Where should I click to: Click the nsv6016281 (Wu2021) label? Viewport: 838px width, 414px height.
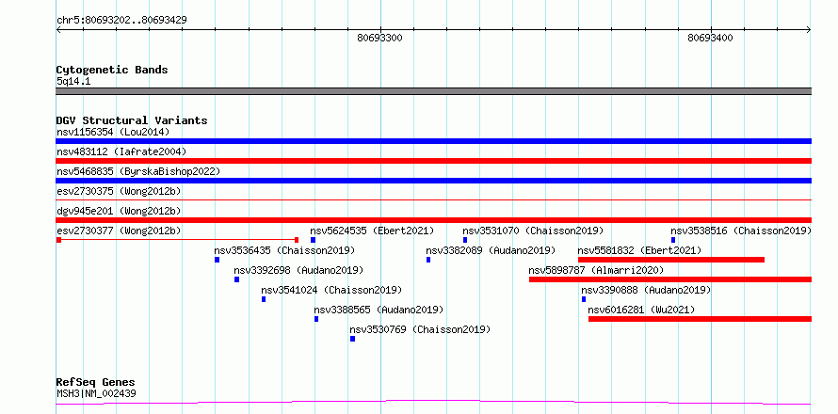(x=642, y=310)
